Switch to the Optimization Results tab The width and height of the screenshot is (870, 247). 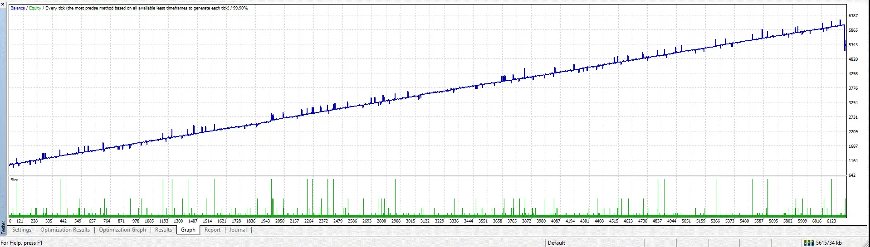pyautogui.click(x=65, y=230)
